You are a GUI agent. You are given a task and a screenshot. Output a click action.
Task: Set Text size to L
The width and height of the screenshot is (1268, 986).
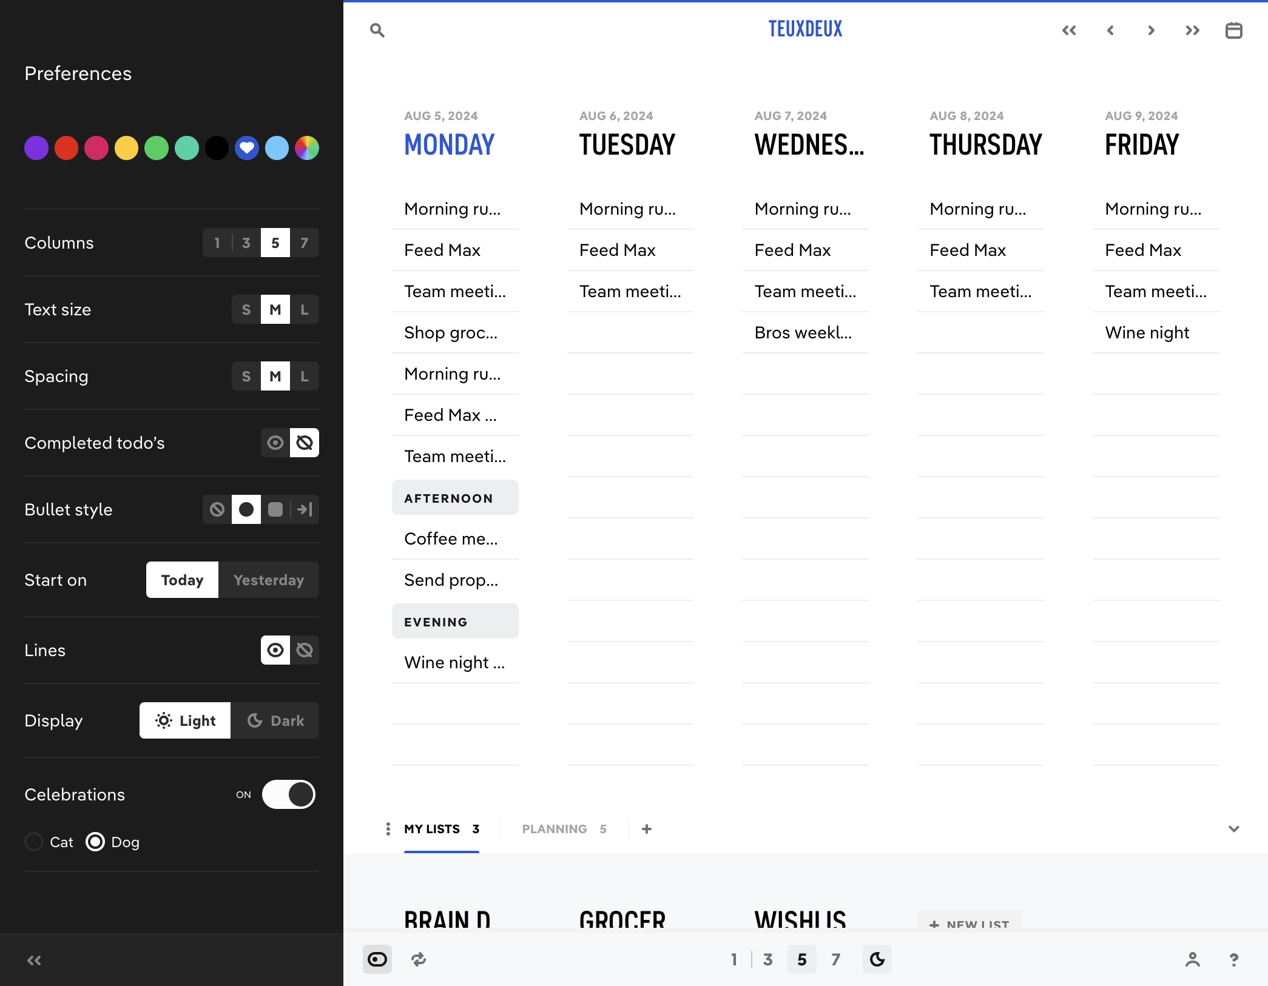(x=305, y=309)
